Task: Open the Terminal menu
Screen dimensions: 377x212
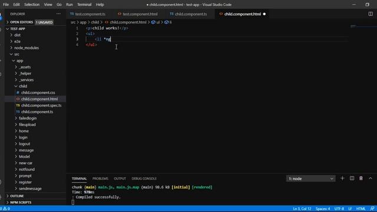Action: click(84, 5)
